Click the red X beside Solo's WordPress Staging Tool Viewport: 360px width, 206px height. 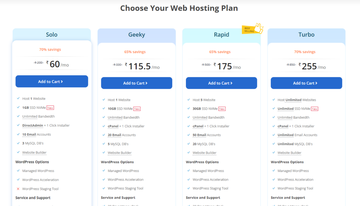[18, 188]
